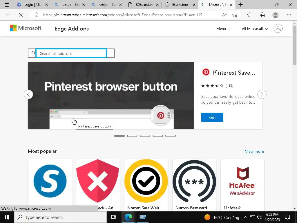Select second carousel indicator
This screenshot has height=223, width=297.
pyautogui.click(x=132, y=136)
